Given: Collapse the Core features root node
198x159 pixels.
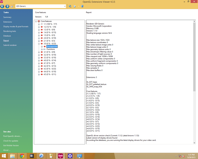Looking at the screenshot, I should 36,21.
